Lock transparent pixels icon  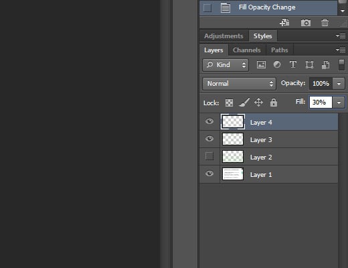(229, 103)
